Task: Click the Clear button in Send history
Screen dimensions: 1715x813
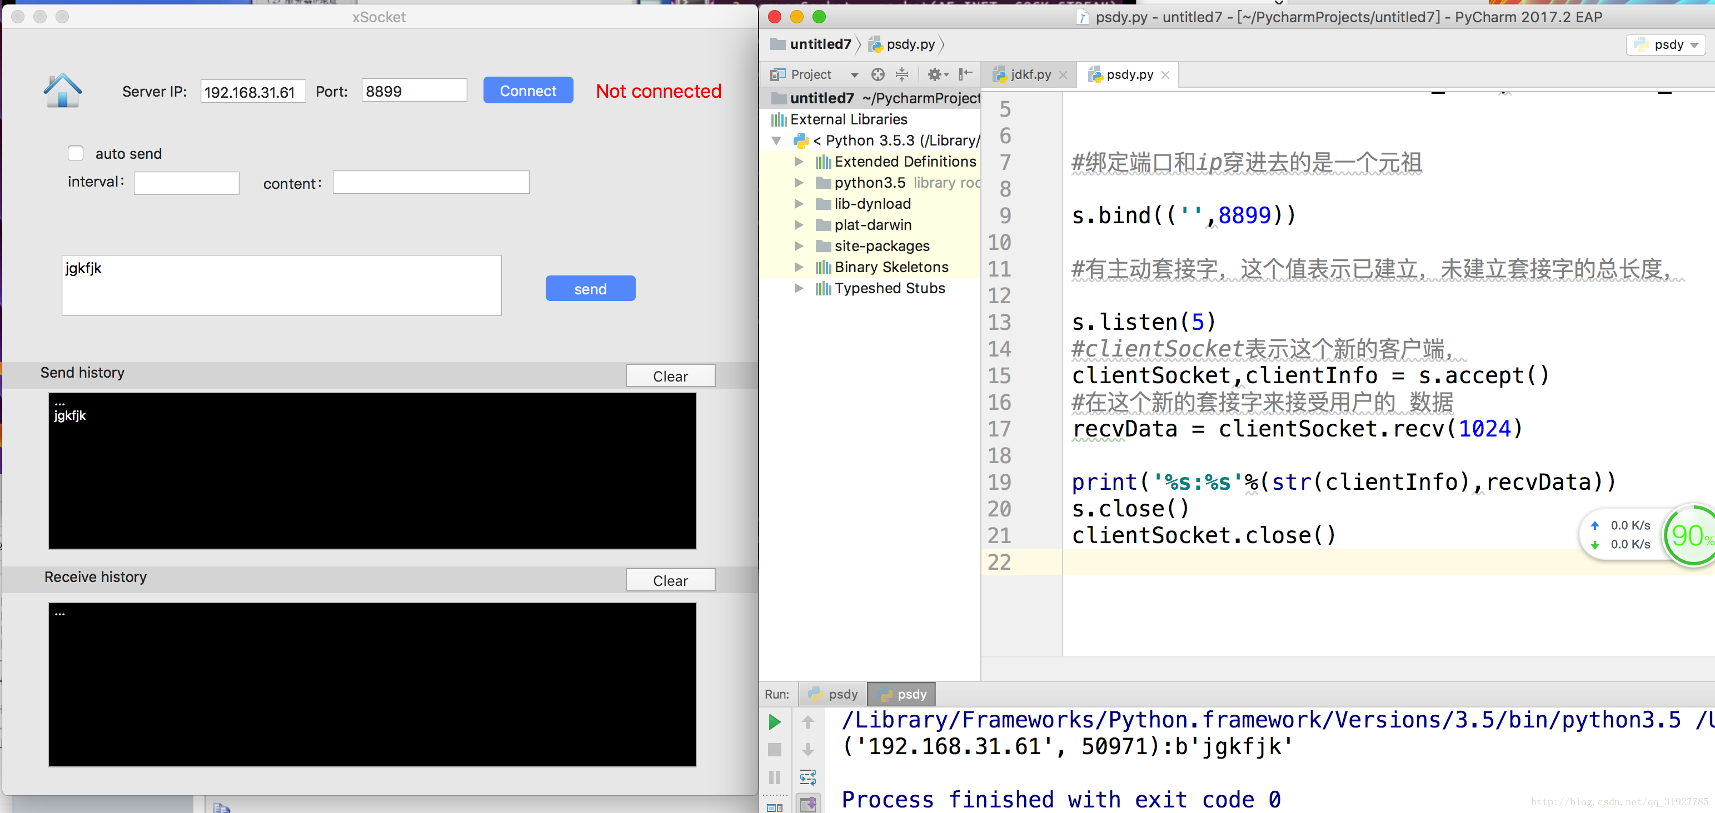Action: (x=671, y=375)
